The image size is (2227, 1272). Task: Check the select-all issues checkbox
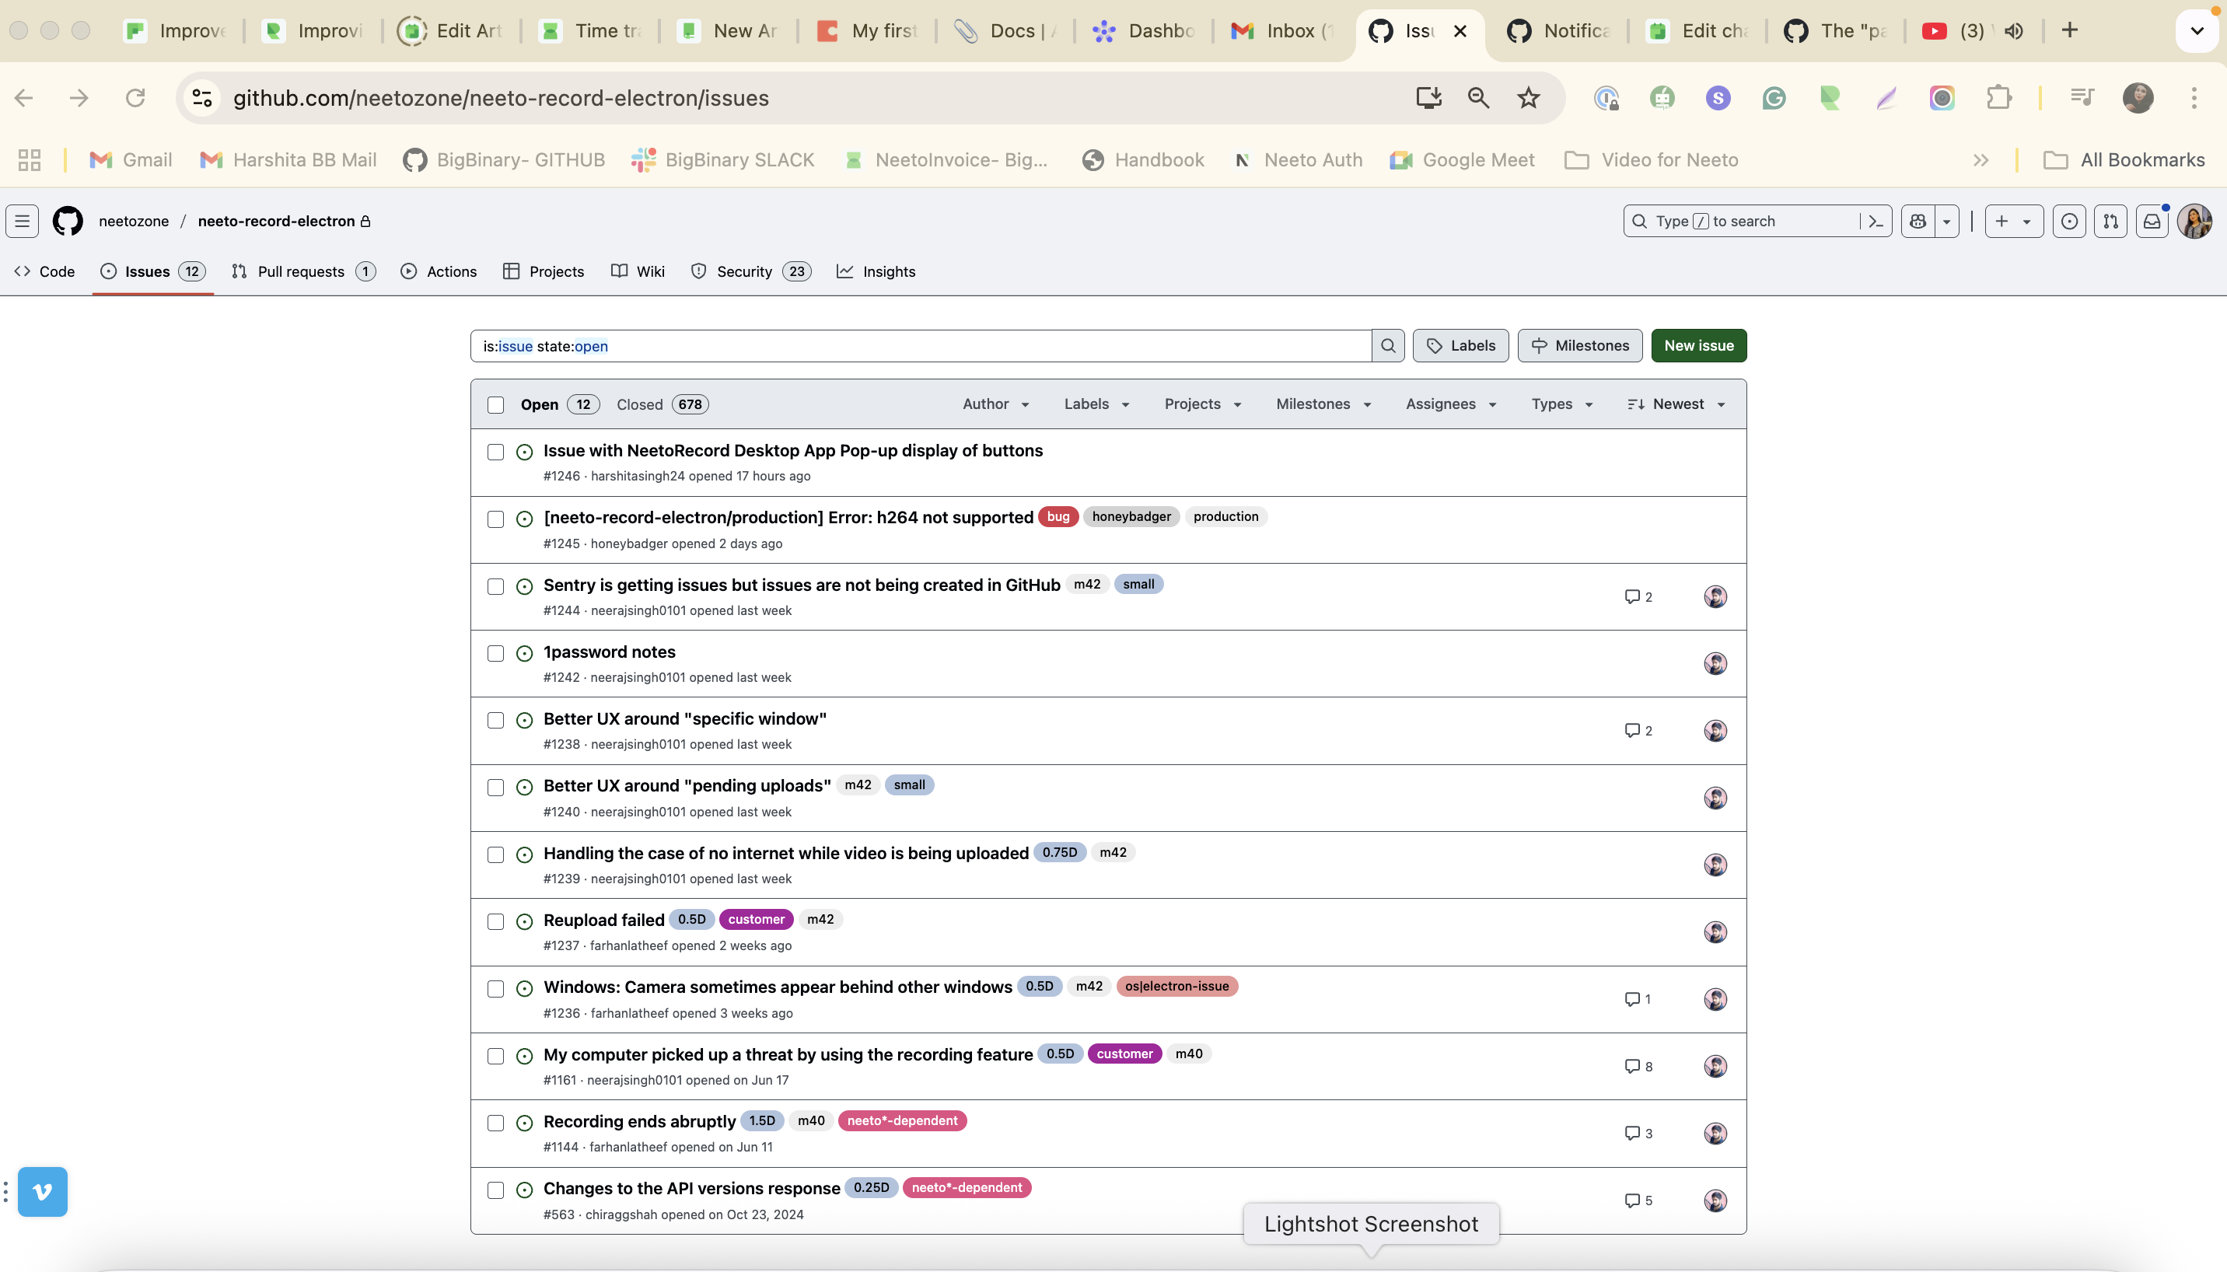click(x=495, y=404)
